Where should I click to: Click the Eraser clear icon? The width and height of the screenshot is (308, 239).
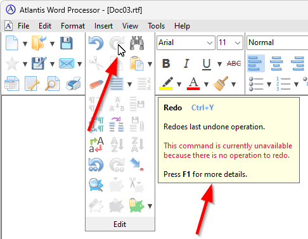tap(96, 84)
